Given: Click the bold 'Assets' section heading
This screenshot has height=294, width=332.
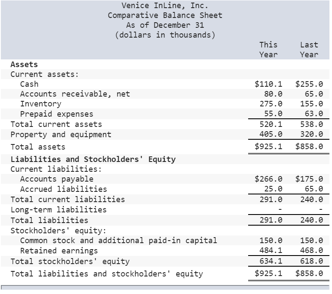Looking at the screenshot, I should click(x=24, y=65).
